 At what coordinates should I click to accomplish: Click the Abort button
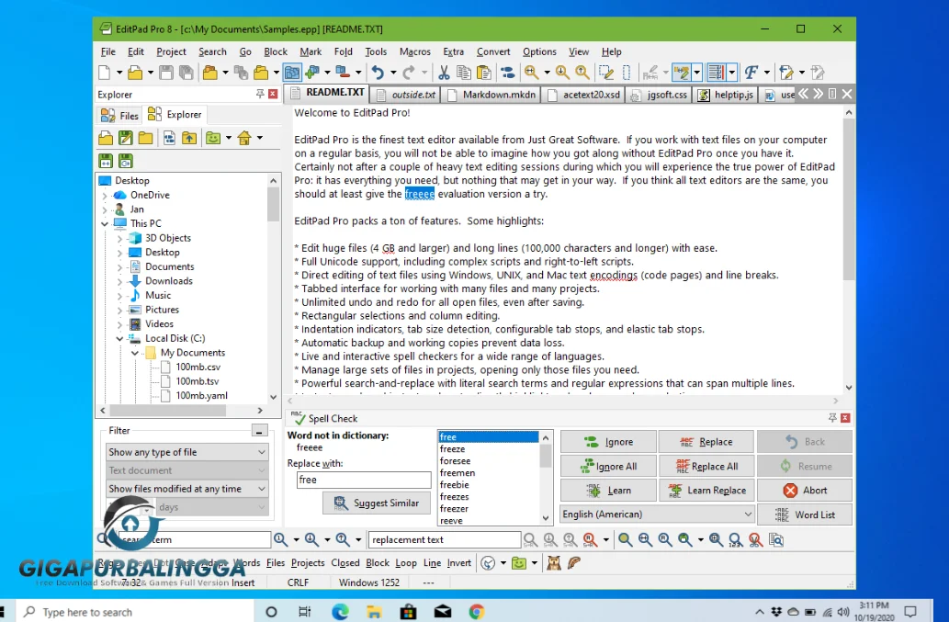pyautogui.click(x=805, y=491)
